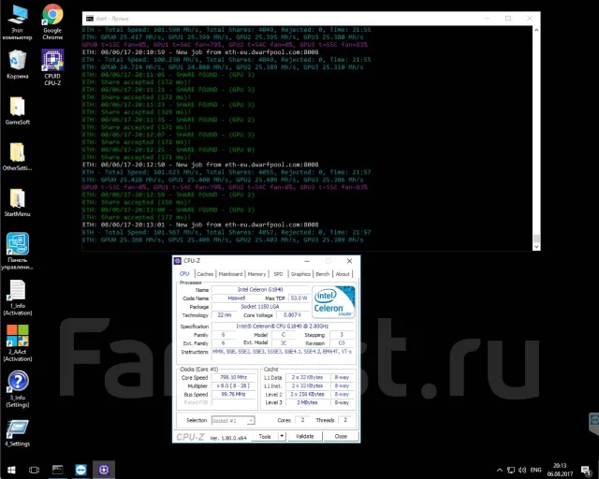Screen dimensions: 599x479
Task: Open the Bench tab
Action: (x=322, y=274)
